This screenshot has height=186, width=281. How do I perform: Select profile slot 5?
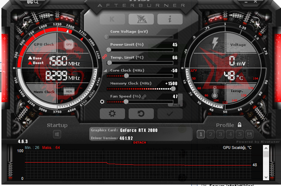(240, 134)
